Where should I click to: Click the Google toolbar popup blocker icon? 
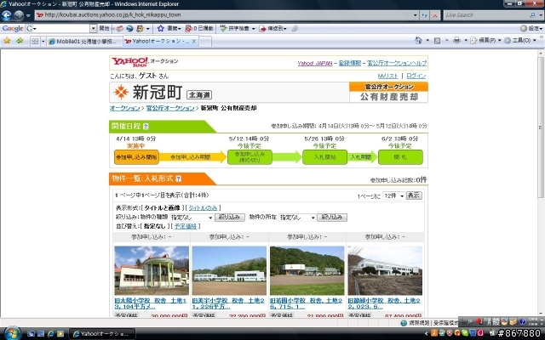[189, 28]
